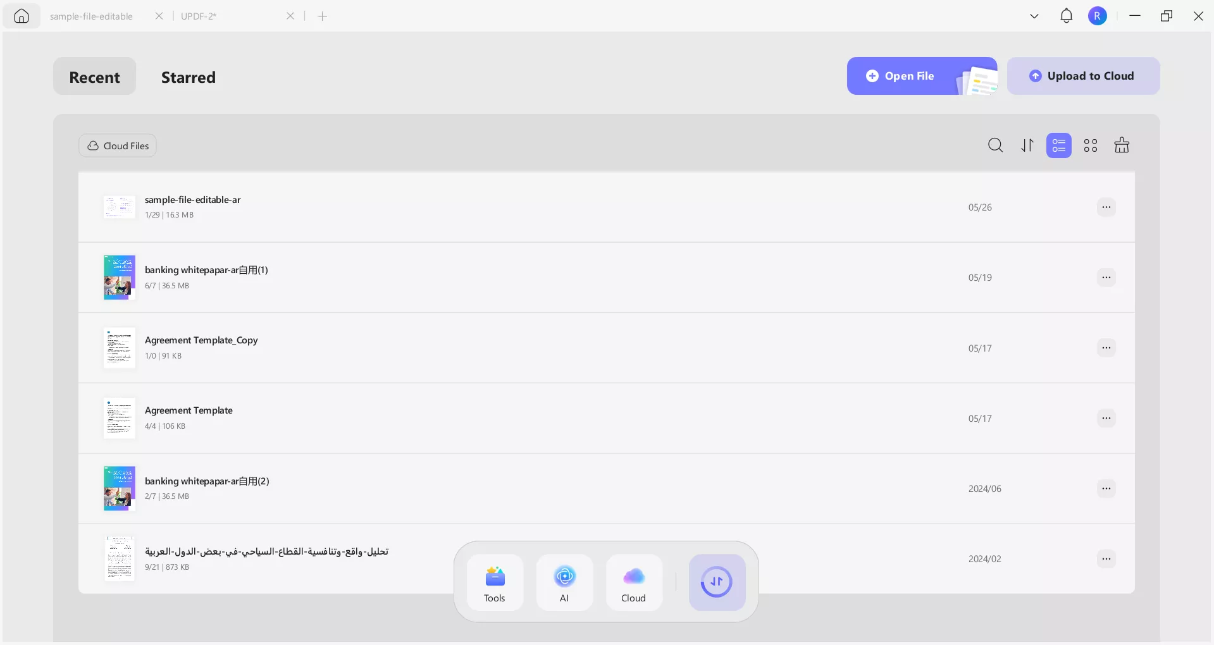
Task: Search recent files with magnifier icon
Action: point(995,145)
